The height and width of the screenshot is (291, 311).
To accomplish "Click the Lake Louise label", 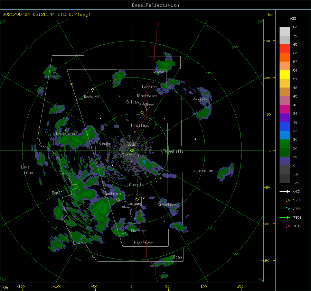I will point(27,170).
